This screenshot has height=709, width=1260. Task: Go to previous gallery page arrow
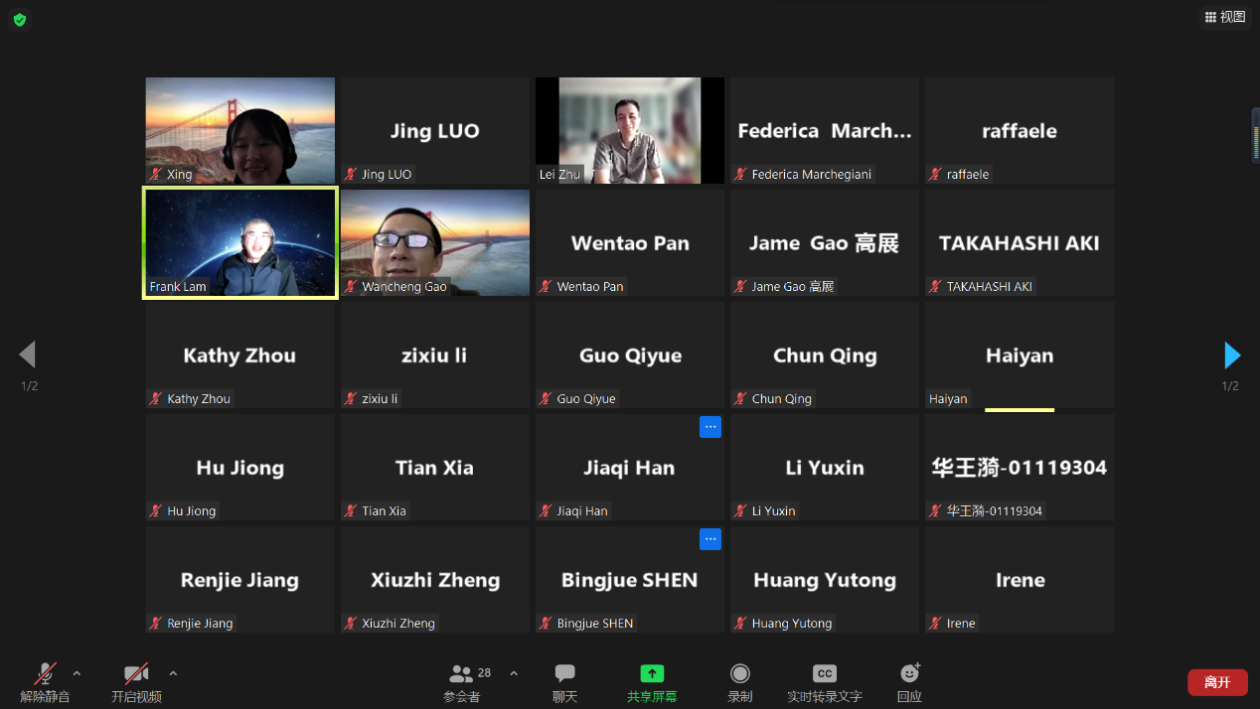pos(28,354)
